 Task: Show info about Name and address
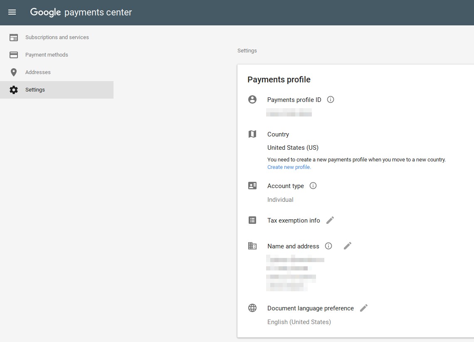click(328, 246)
